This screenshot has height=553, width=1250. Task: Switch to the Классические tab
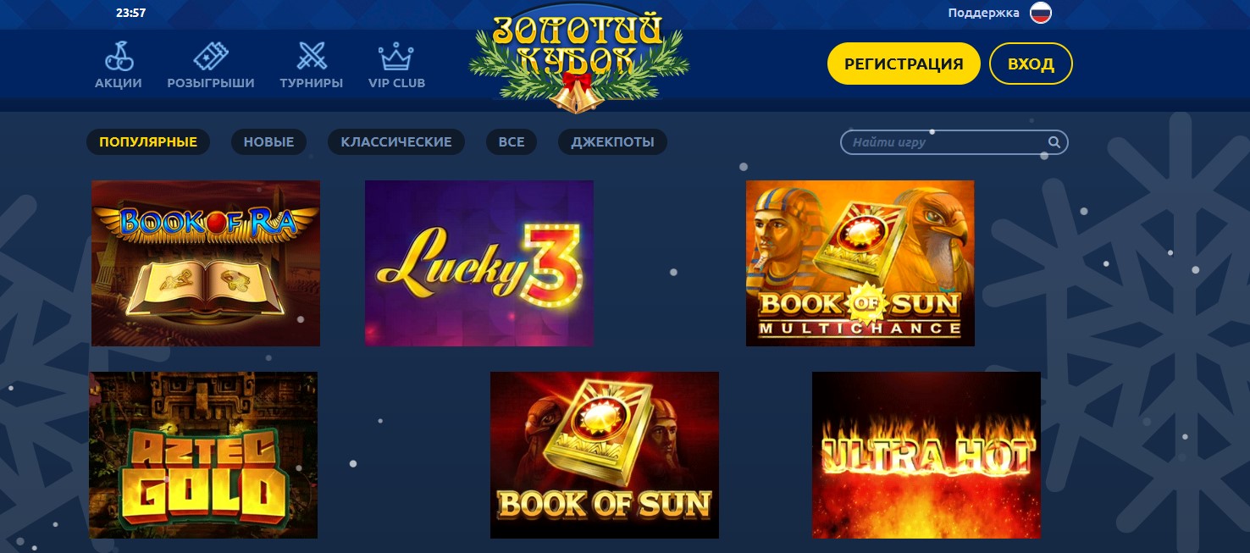[x=396, y=142]
